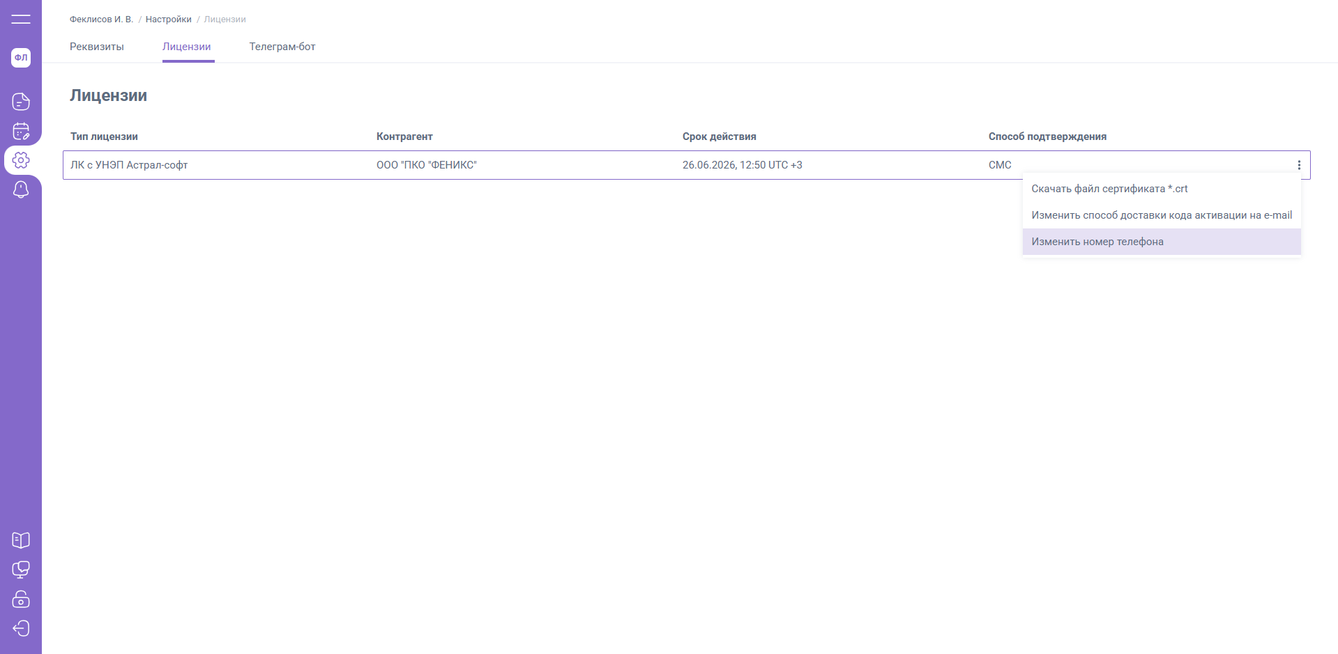
Task: Log out using the exit arrow icon
Action: pyautogui.click(x=21, y=628)
